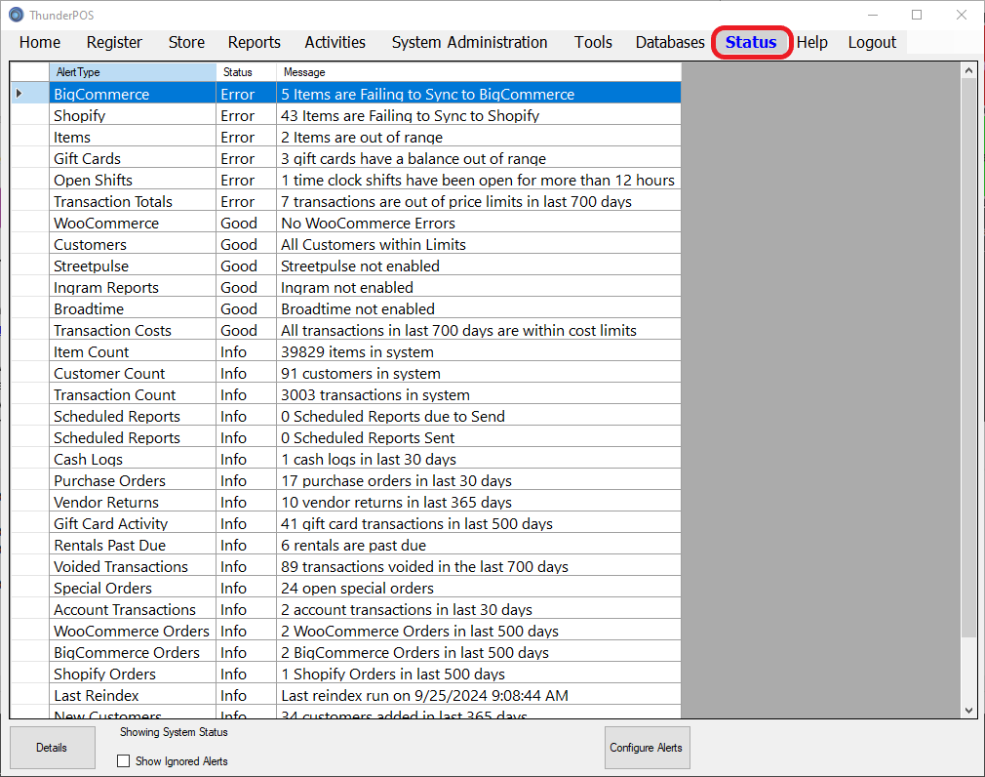
Task: Open the Tools menu
Action: point(593,42)
